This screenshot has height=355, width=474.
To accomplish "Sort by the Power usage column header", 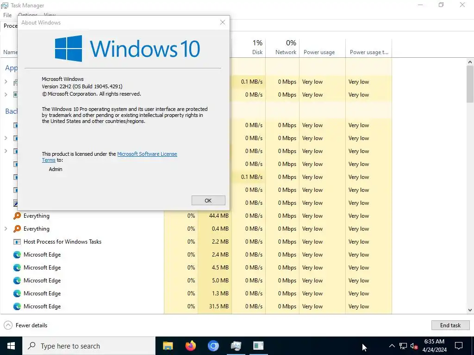I will [x=322, y=48].
